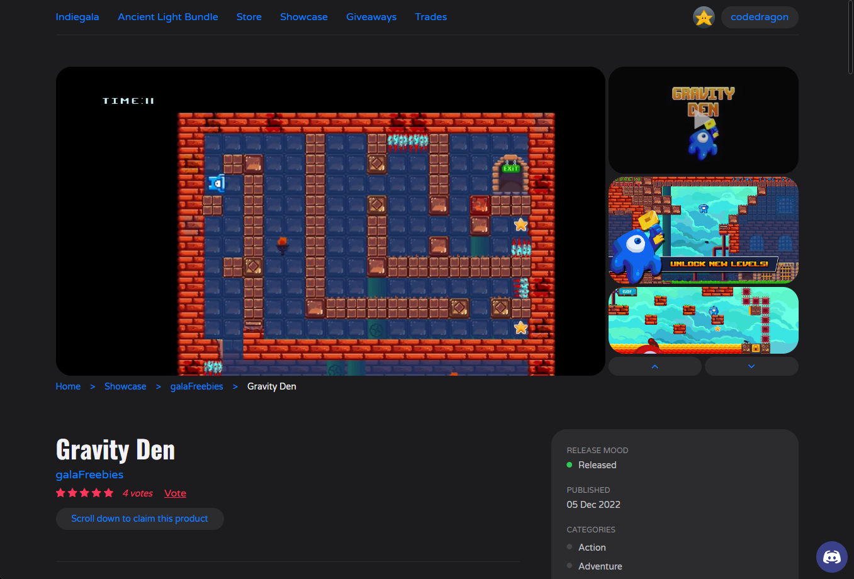This screenshot has width=854, height=579.
Task: Play the Gravity Den trailer thumbnail
Action: coord(704,120)
